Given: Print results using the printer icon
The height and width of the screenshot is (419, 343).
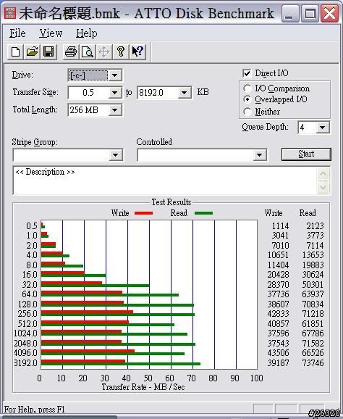Looking at the screenshot, I should pos(71,51).
